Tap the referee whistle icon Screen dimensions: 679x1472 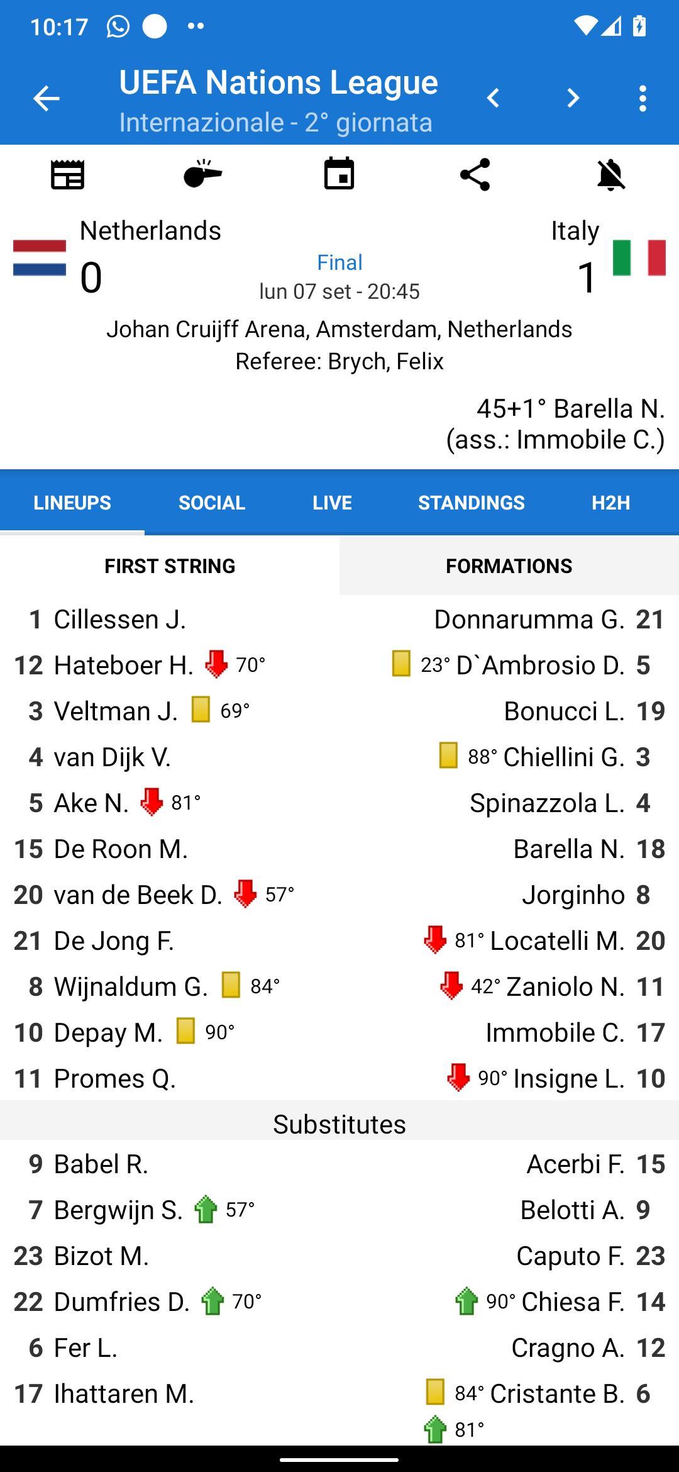[x=203, y=174]
